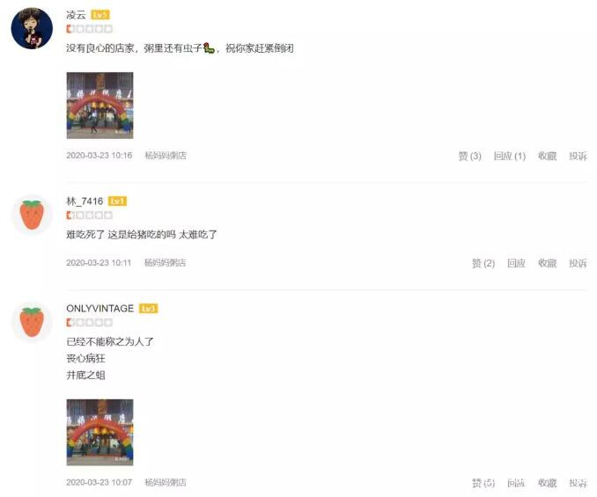
Task: Open 凌云's profile avatar
Action: point(32,28)
